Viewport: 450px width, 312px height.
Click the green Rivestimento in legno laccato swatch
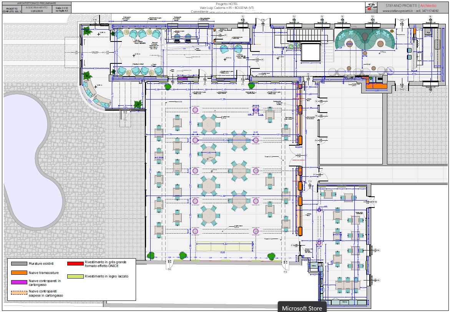coord(75,276)
